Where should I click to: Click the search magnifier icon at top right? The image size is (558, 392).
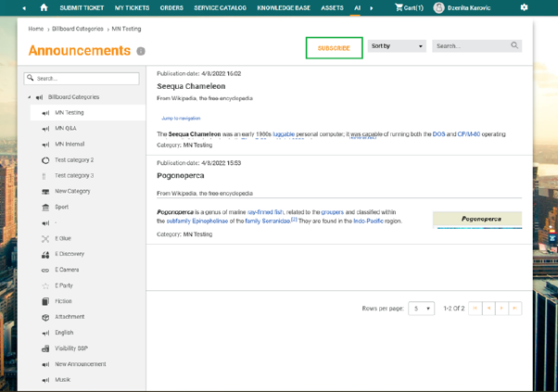(514, 45)
